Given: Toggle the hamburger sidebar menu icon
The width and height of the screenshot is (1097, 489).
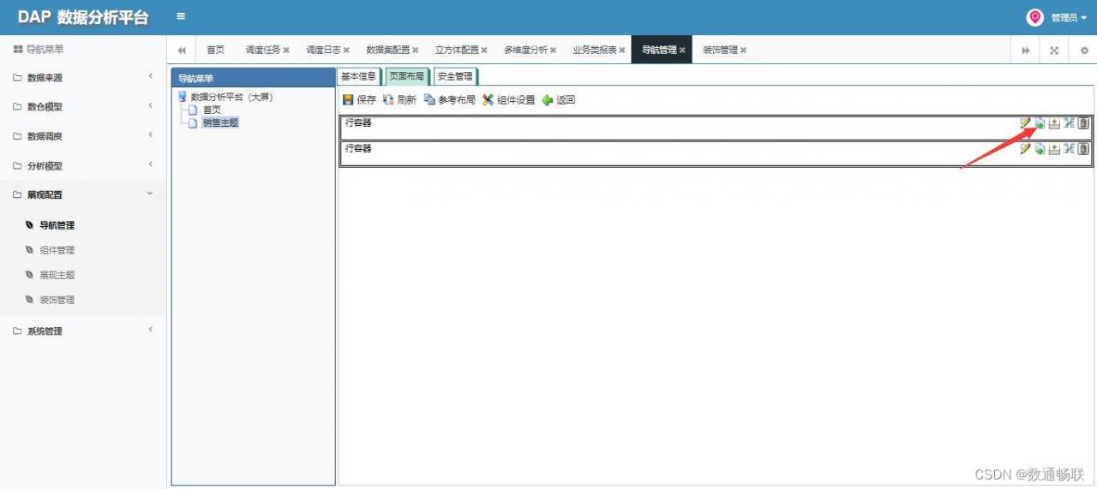Looking at the screenshot, I should click(181, 16).
